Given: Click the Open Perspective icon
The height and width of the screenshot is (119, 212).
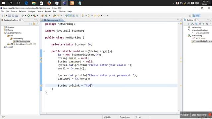Looking at the screenshot, I should (x=190, y=16).
